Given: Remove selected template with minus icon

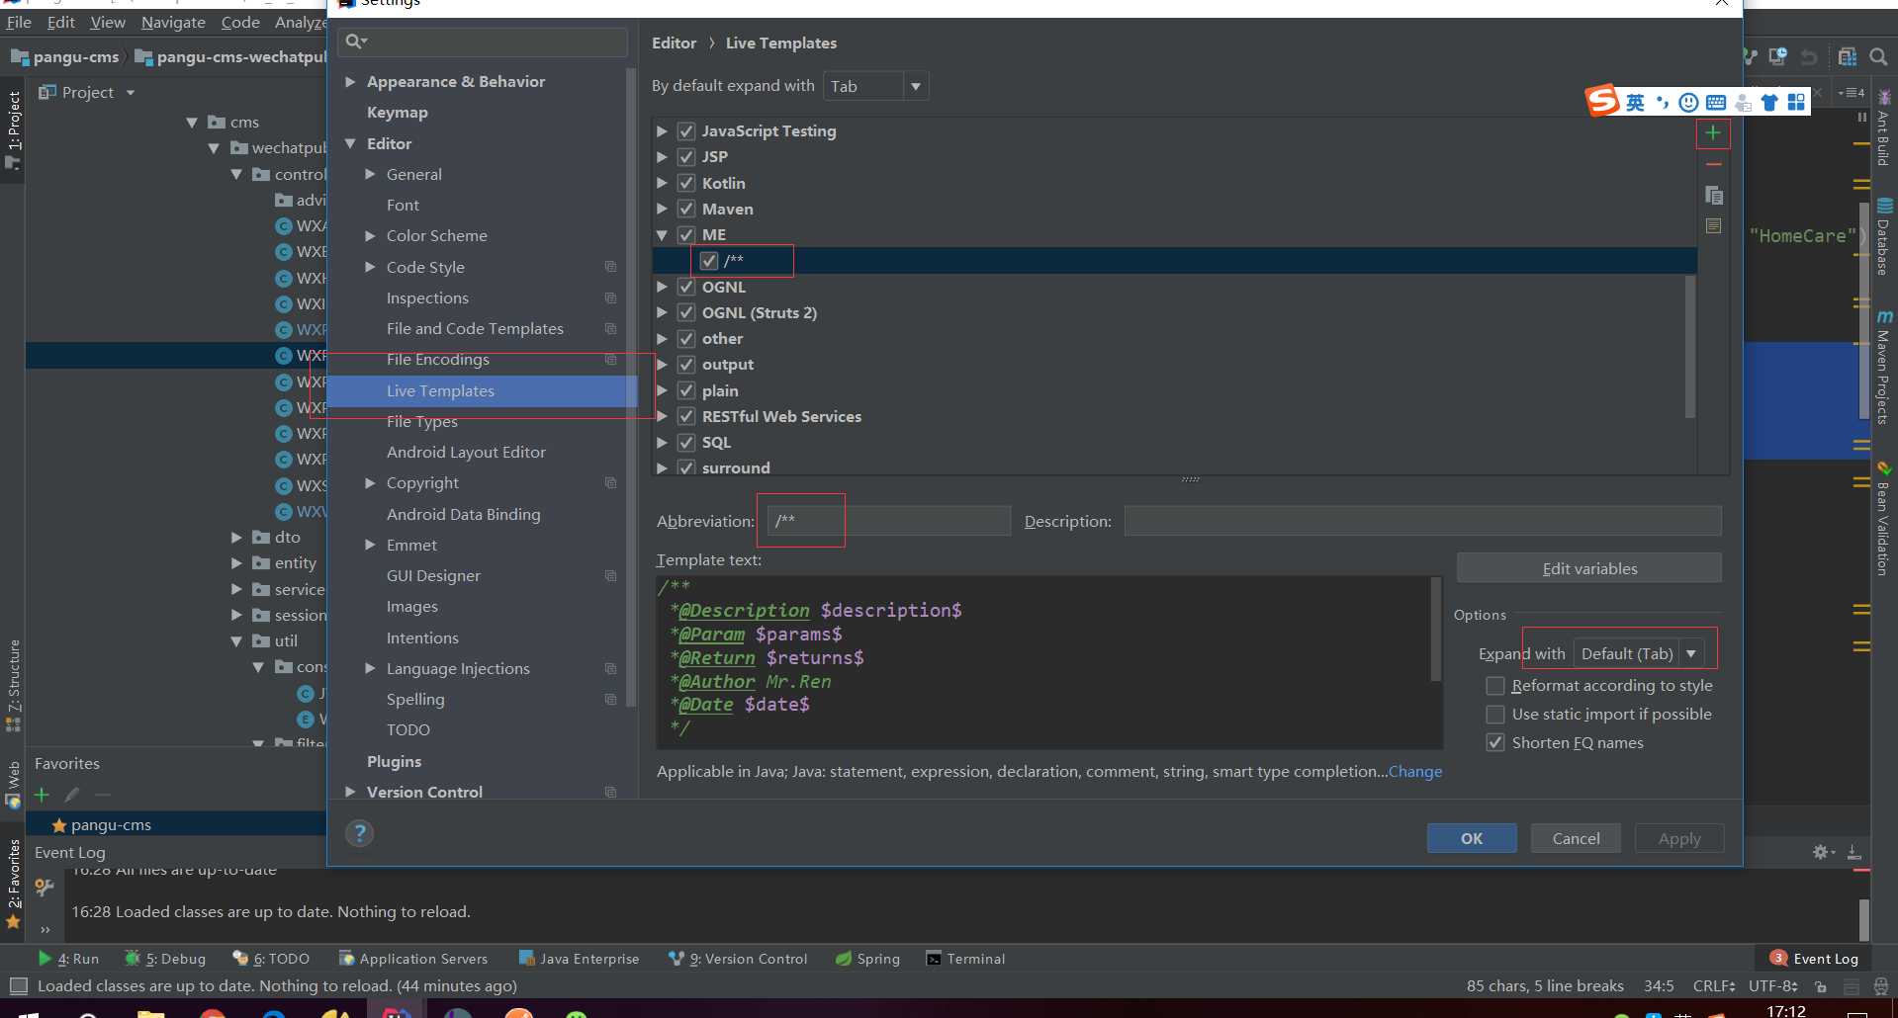Looking at the screenshot, I should pyautogui.click(x=1713, y=164).
